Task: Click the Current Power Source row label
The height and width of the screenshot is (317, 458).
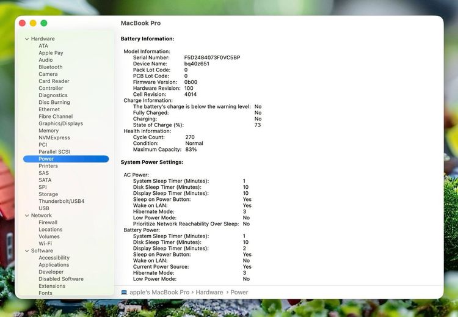Action: click(161, 267)
